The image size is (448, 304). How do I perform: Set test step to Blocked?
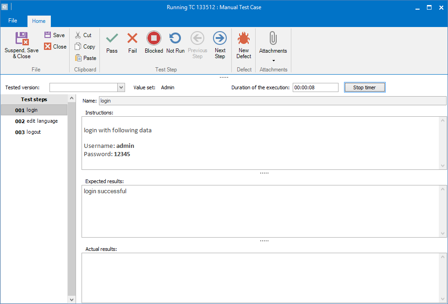154,38
